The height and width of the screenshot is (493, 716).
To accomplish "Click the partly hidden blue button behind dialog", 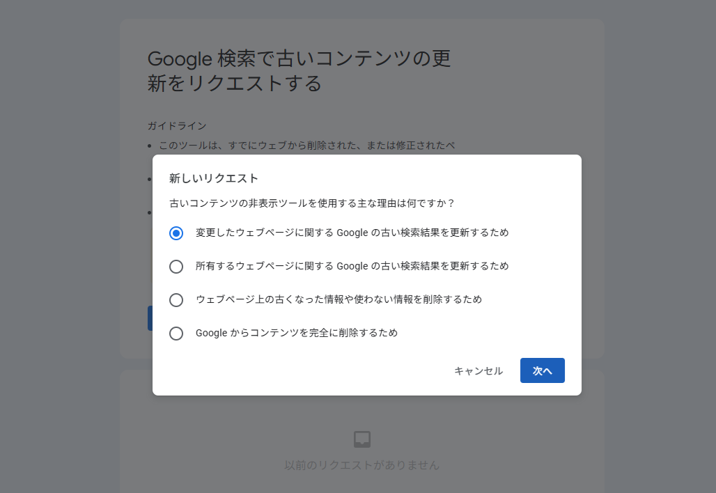I will [x=150, y=318].
